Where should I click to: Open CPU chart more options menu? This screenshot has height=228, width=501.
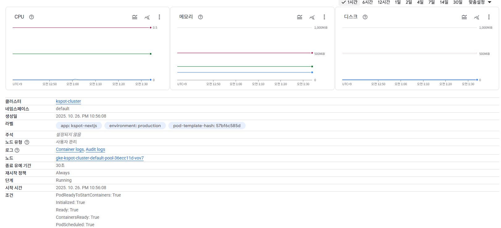click(x=159, y=17)
